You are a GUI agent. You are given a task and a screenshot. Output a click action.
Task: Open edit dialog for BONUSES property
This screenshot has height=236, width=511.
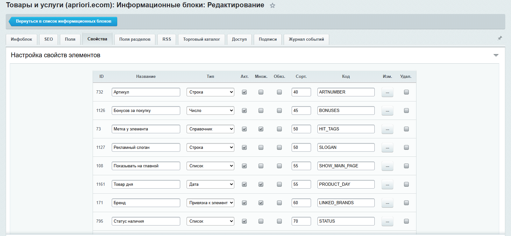pyautogui.click(x=387, y=111)
